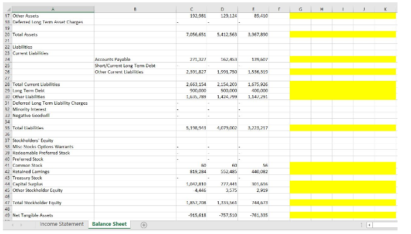This screenshot has height=234, width=411.
Task: Click the 'Liabilities' heading cell in row 22
Action: click(x=53, y=47)
